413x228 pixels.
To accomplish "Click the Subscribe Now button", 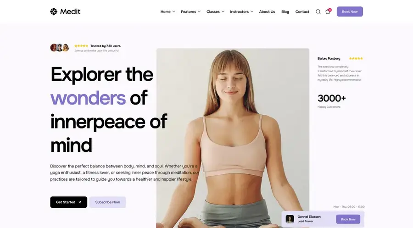I will pos(107,202).
